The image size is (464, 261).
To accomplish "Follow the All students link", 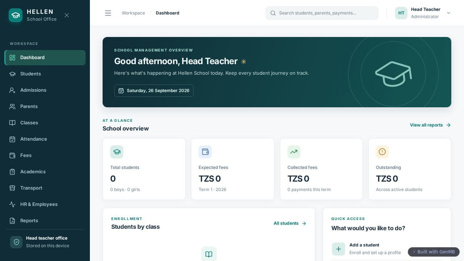I will coord(290,223).
